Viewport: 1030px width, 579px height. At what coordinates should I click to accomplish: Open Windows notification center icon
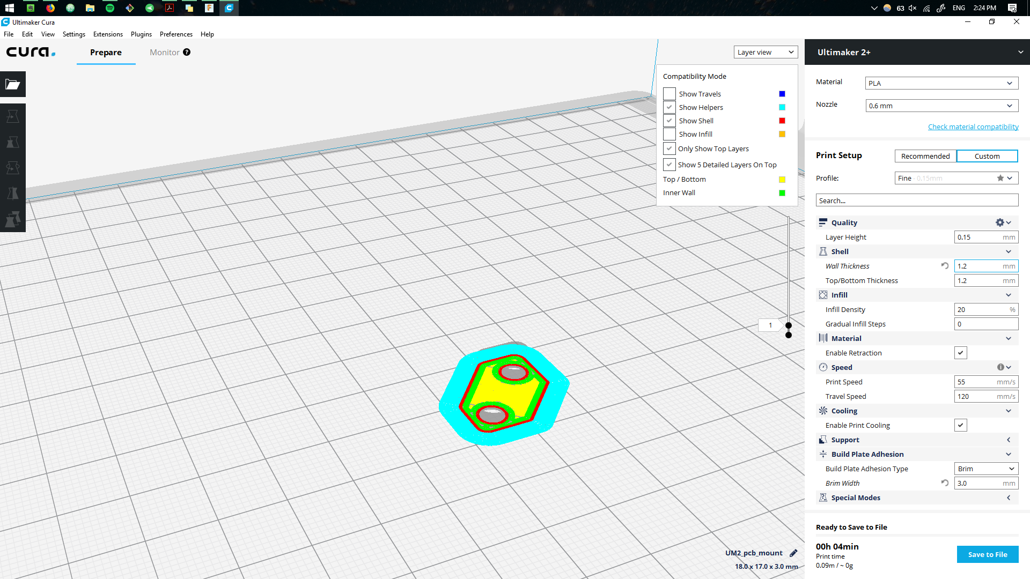click(x=1012, y=8)
